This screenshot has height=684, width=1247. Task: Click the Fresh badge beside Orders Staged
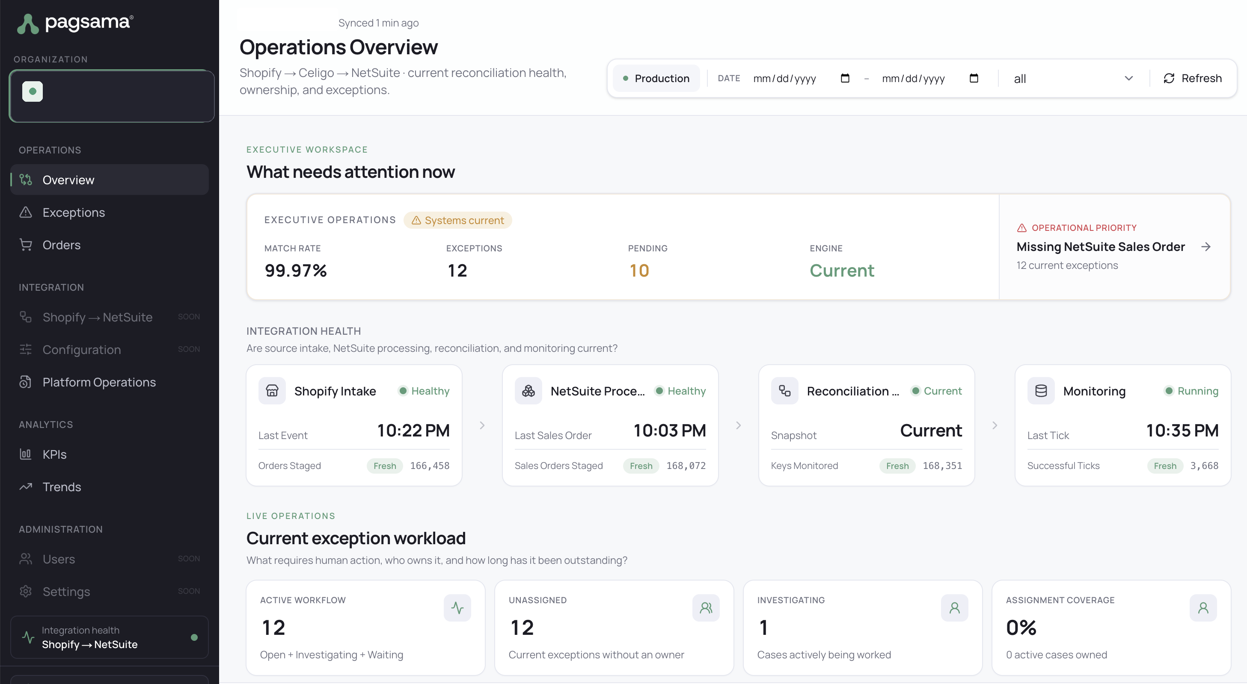click(385, 466)
